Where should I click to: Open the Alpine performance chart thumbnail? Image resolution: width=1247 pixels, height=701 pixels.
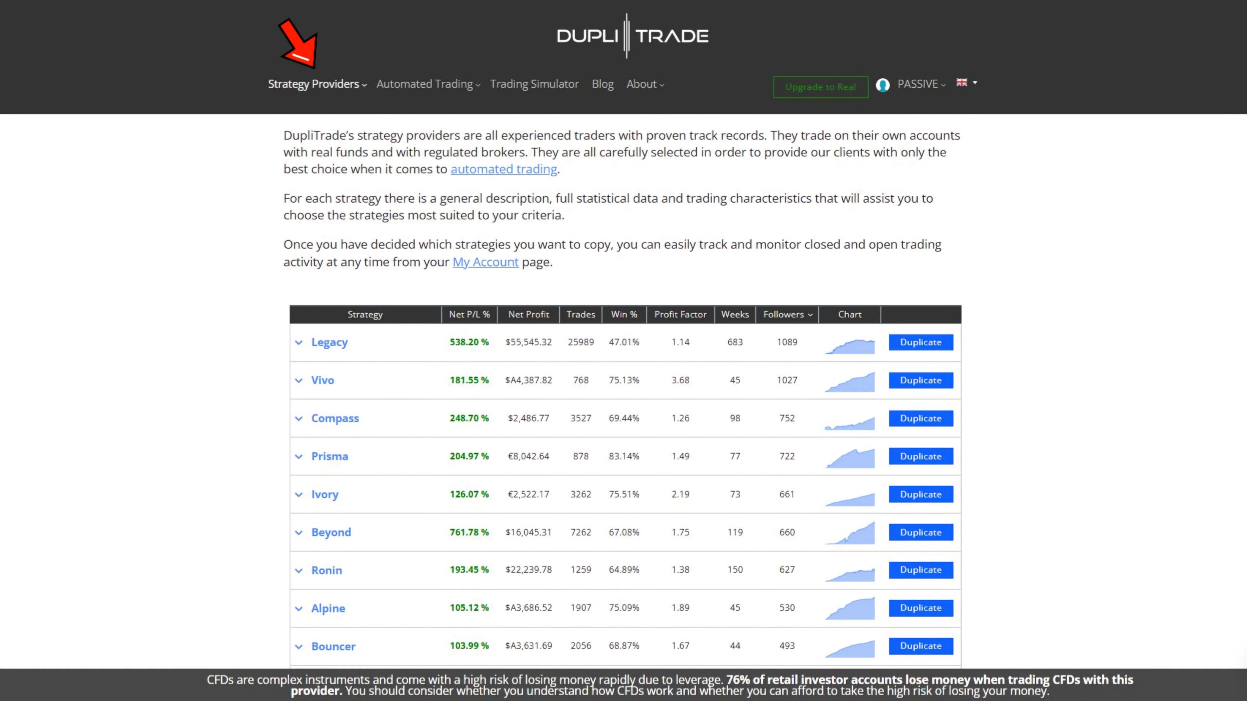[850, 608]
